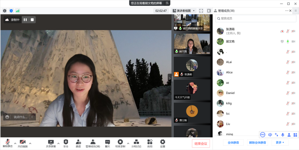
Task: Click the invite participants icon
Action: (78, 142)
